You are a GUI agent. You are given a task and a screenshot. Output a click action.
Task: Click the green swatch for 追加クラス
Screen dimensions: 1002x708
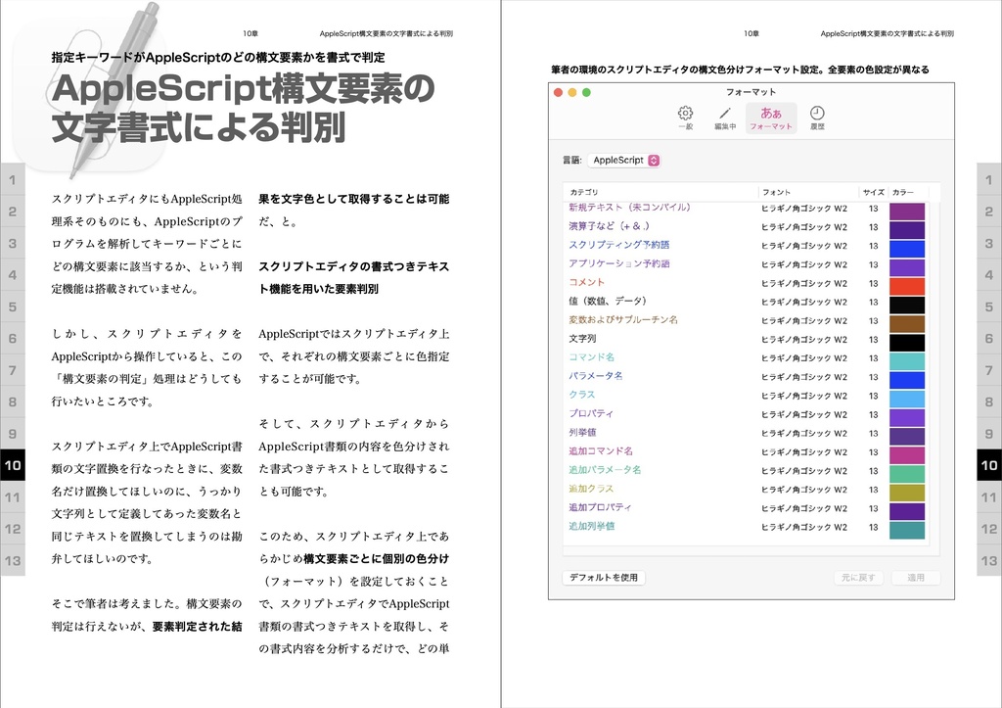[906, 488]
